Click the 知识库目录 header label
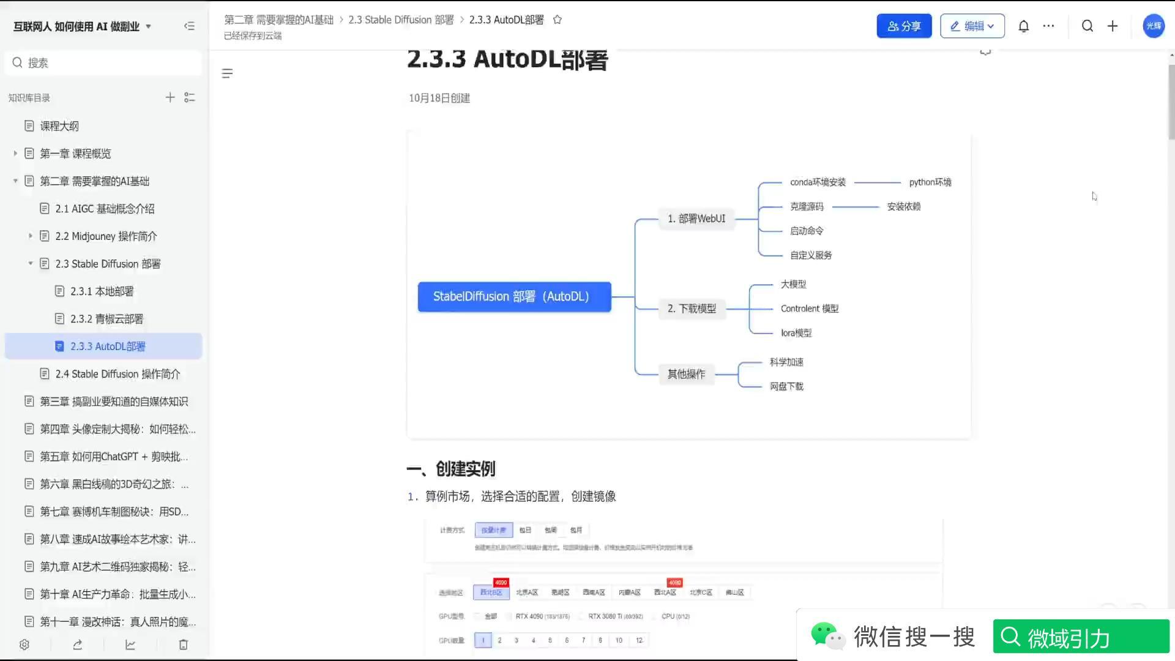 pyautogui.click(x=29, y=98)
